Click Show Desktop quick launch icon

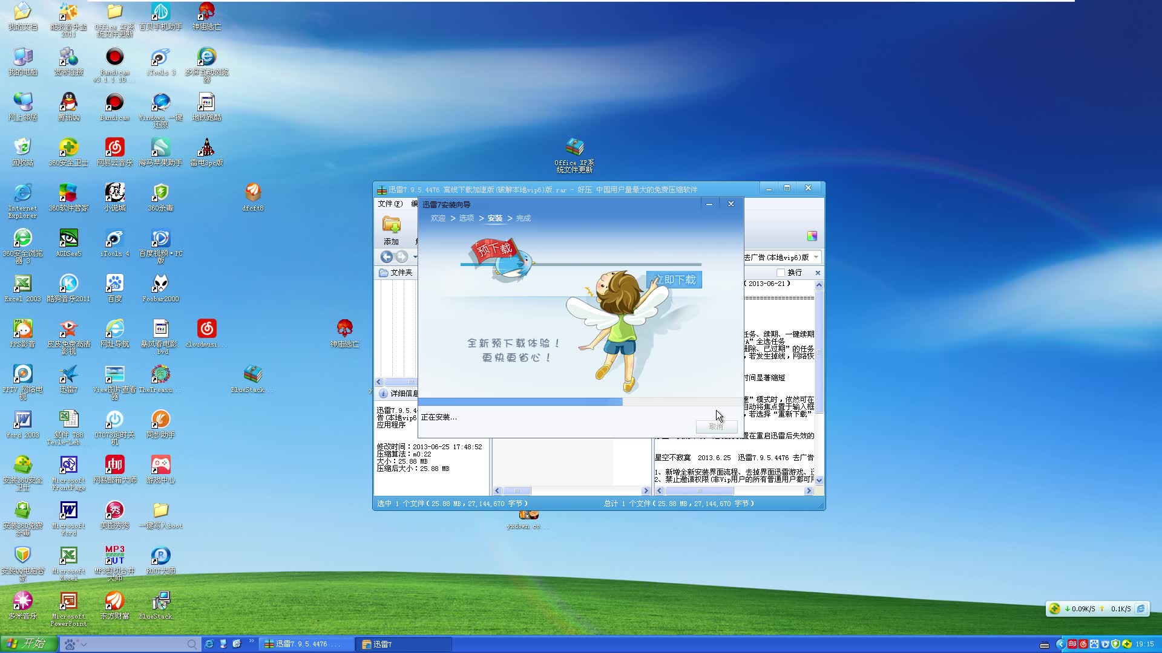tap(223, 644)
